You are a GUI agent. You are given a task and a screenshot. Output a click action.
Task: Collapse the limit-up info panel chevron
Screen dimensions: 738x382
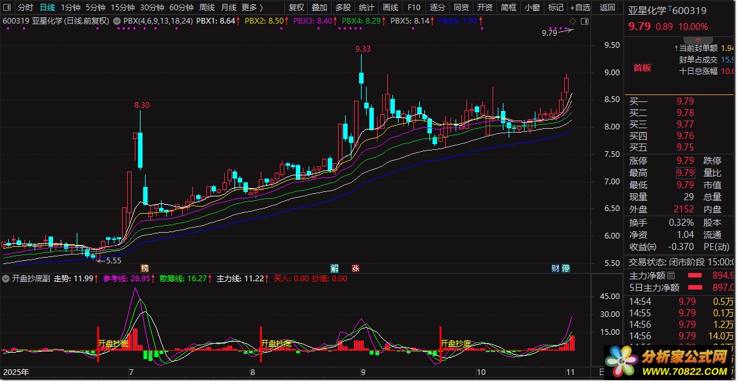[698, 40]
